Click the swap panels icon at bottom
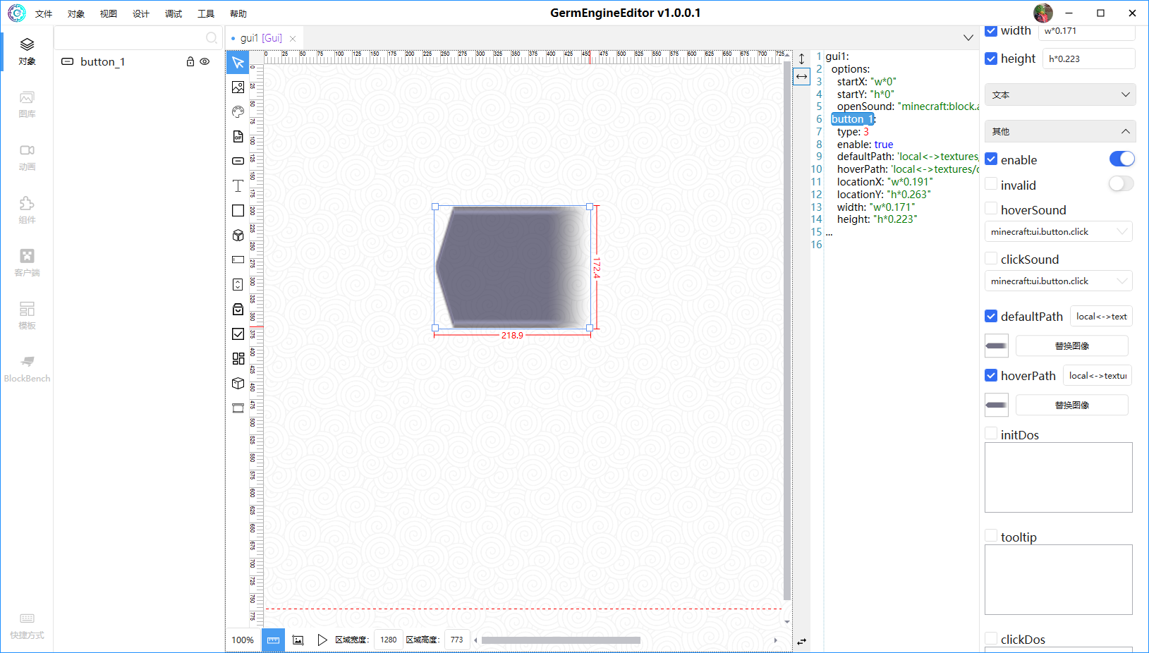Screen dimensions: 1149x653 coord(801,642)
